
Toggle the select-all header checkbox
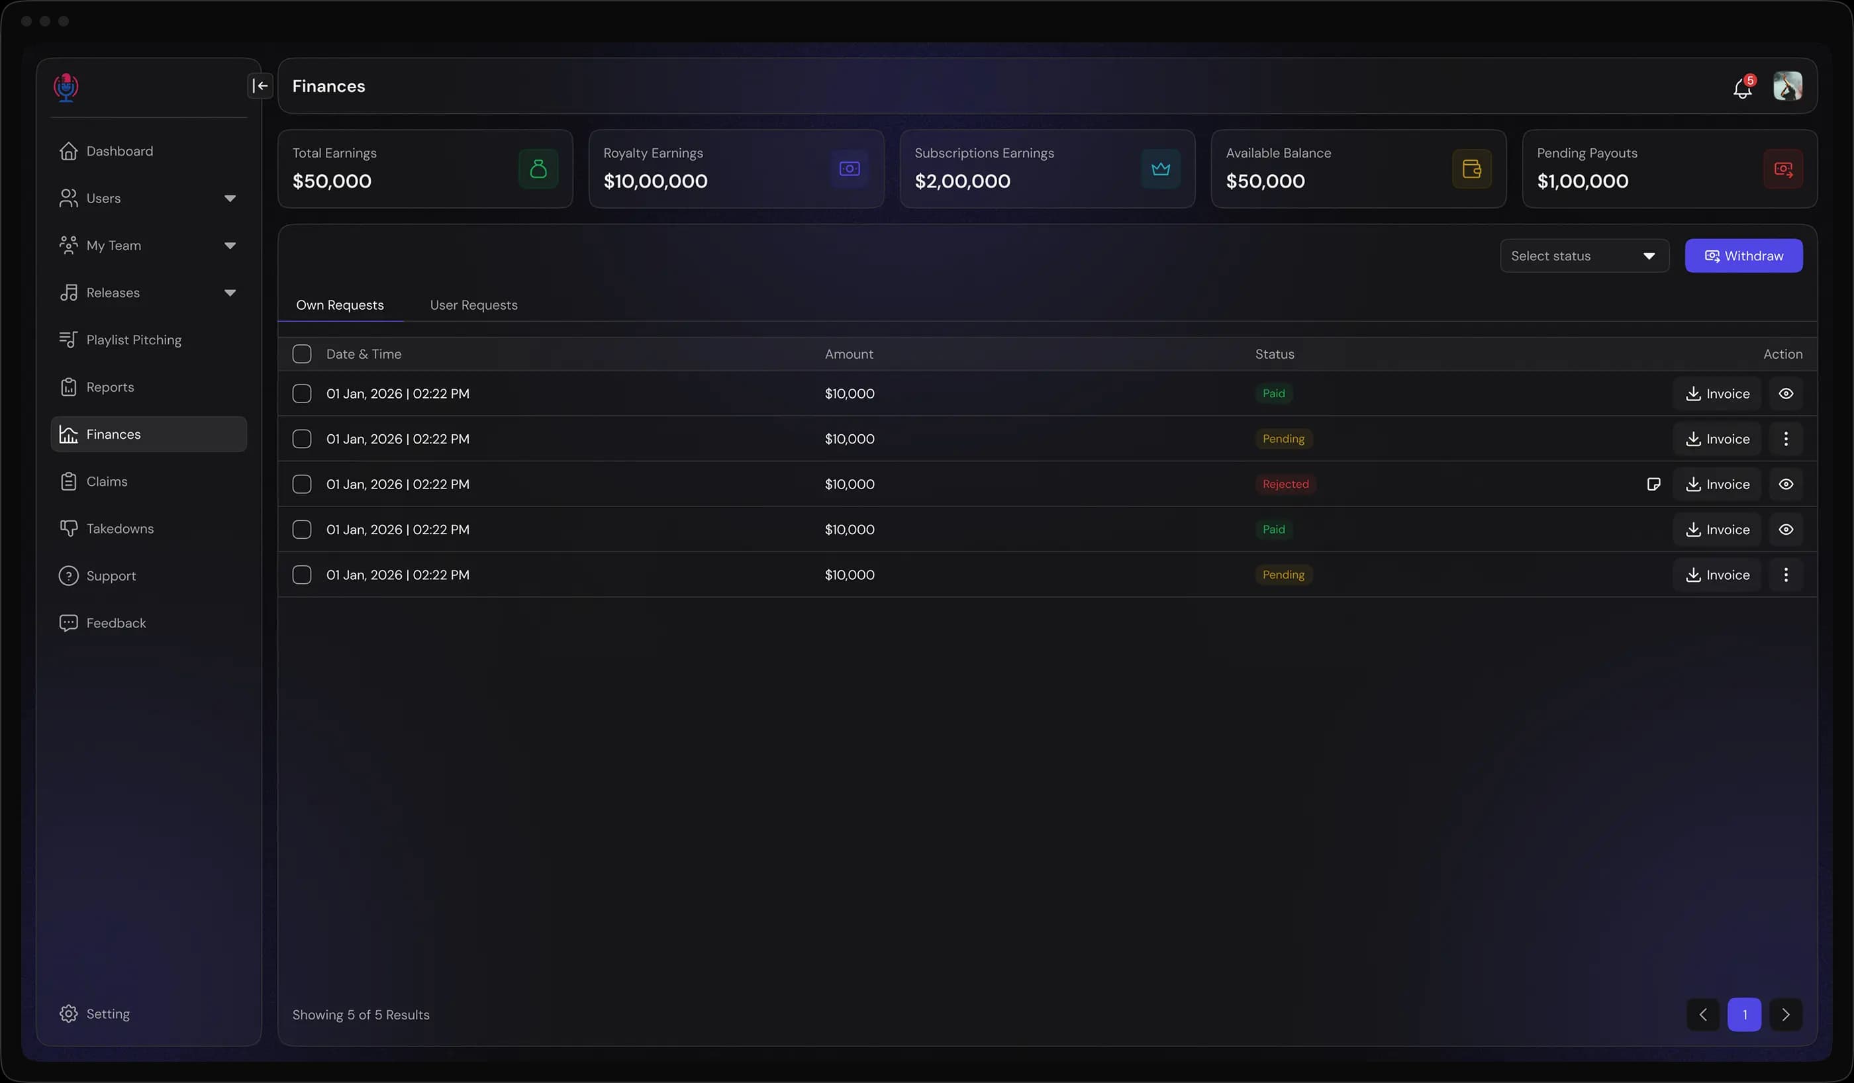(x=302, y=355)
